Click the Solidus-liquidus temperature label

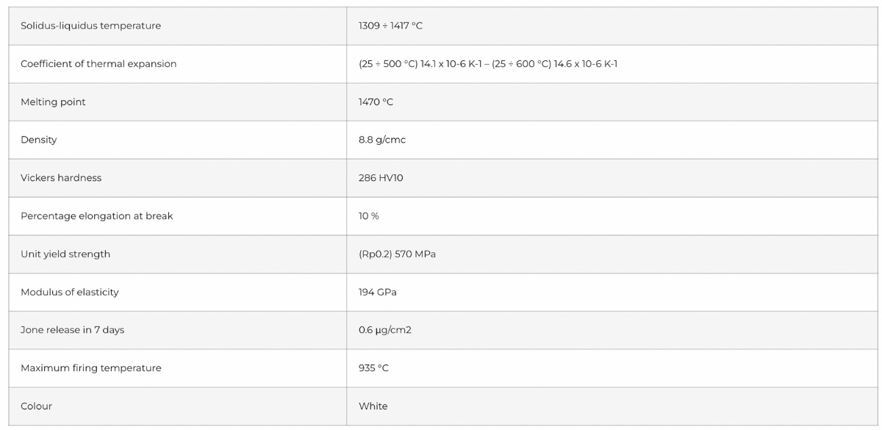(x=90, y=26)
